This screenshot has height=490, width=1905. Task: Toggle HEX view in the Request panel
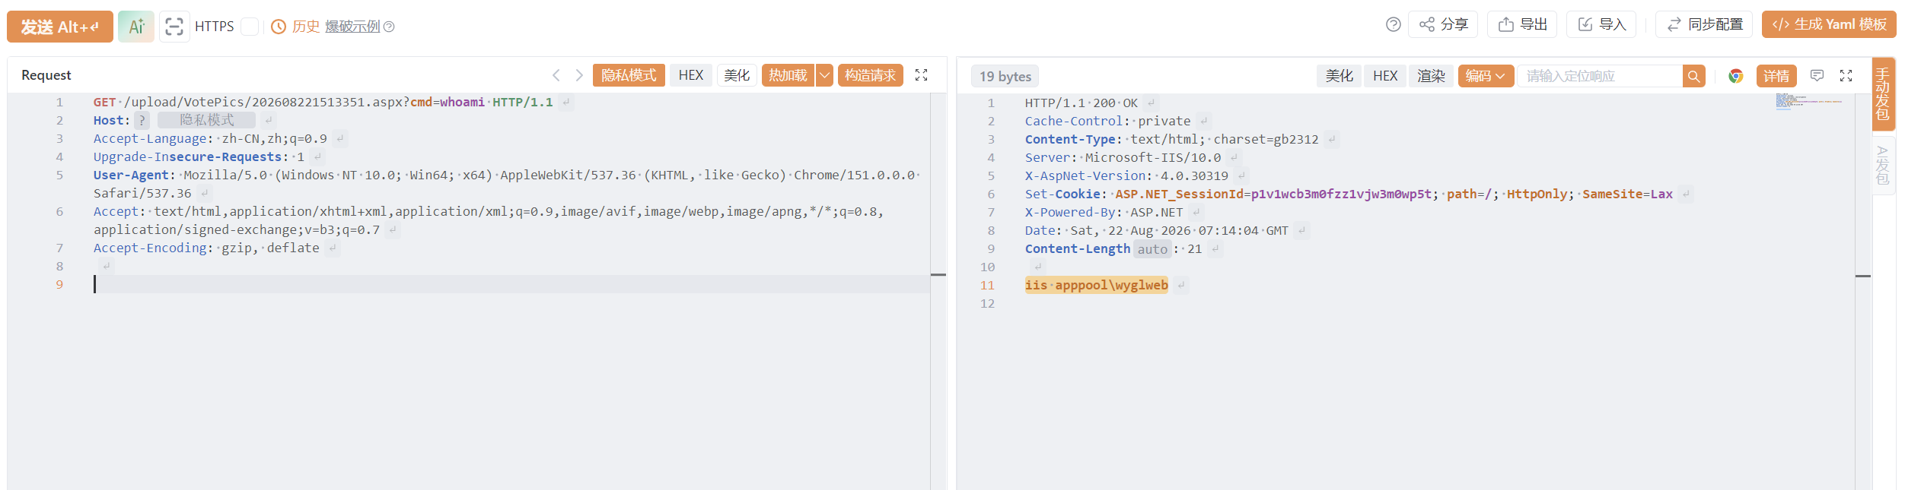pos(691,75)
